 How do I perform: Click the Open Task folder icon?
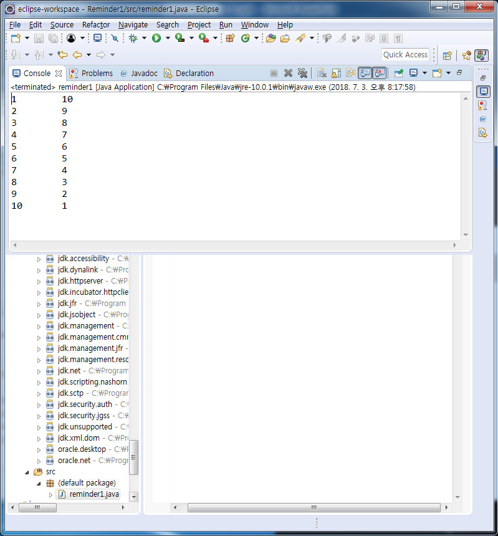285,38
